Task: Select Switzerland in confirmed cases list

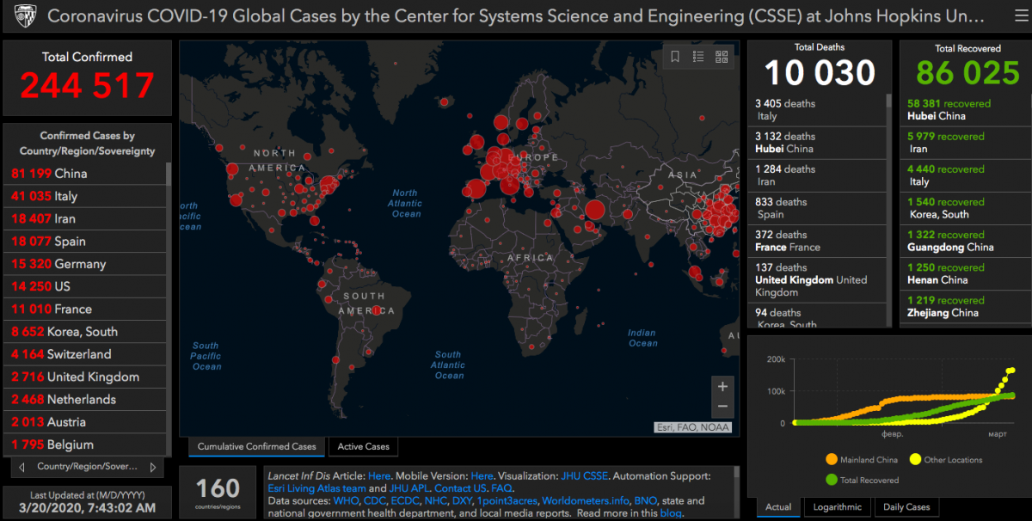Action: (x=84, y=354)
